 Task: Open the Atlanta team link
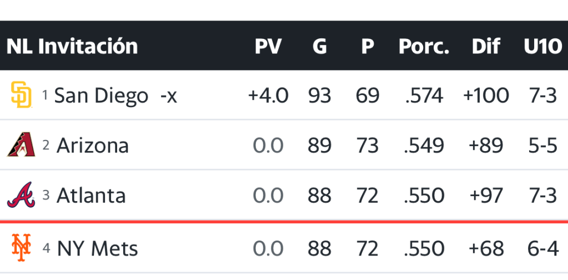91,196
